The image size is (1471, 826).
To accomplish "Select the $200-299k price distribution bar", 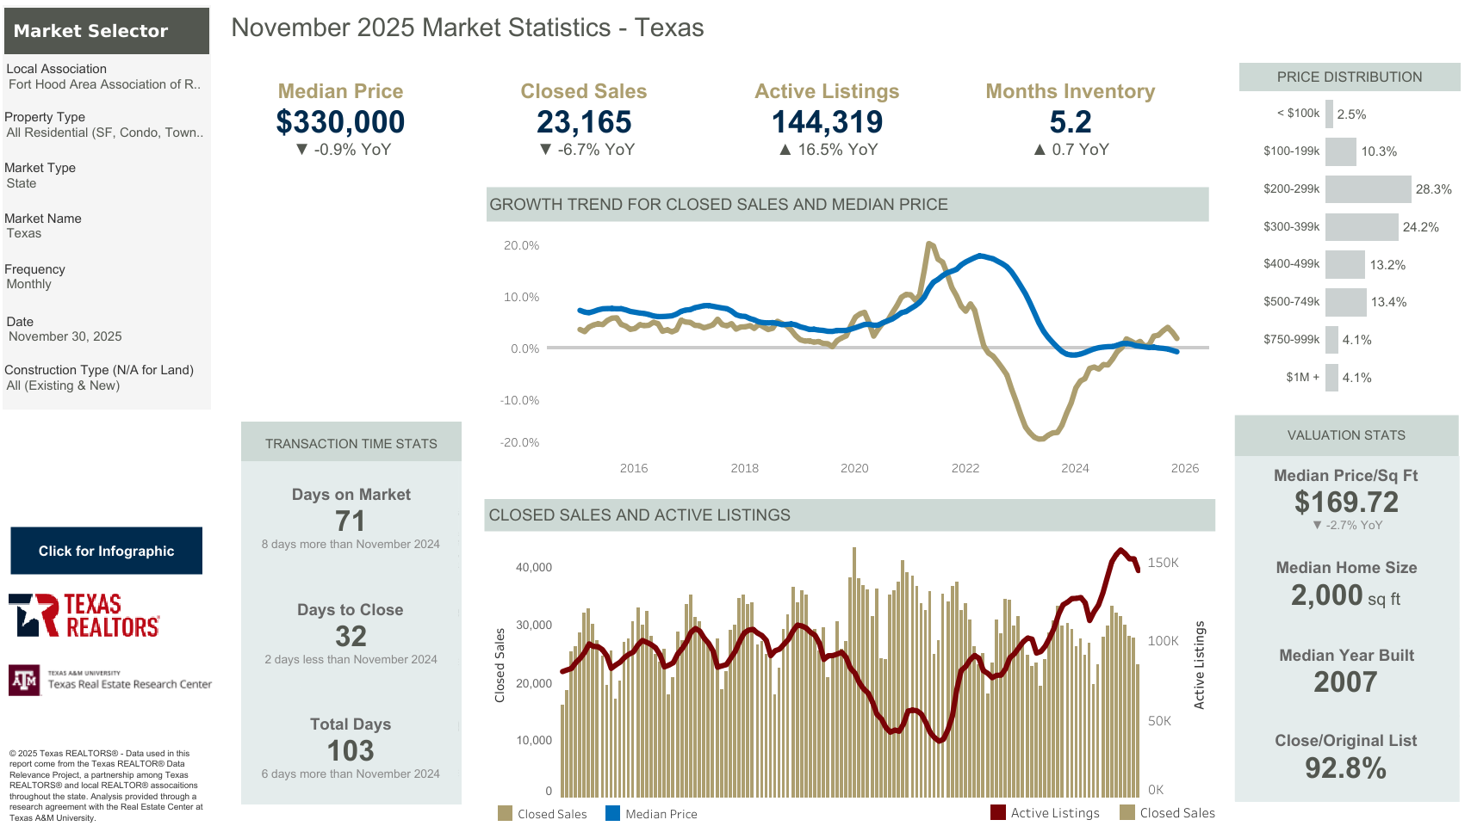I will 1368,189.
